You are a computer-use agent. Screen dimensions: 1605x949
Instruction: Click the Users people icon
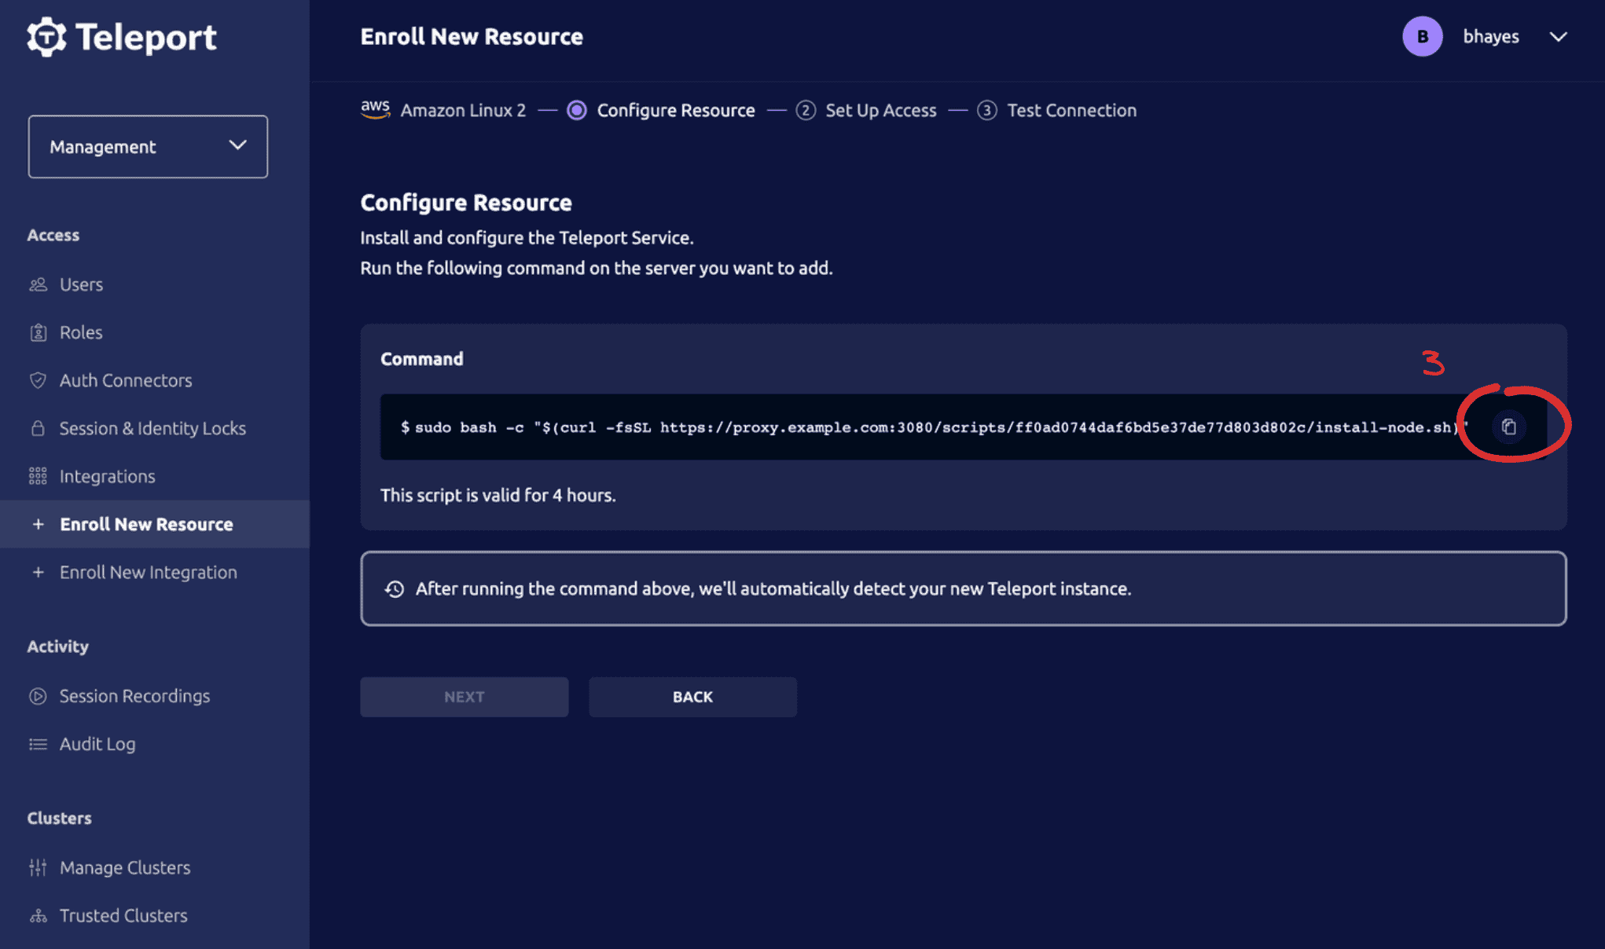pos(38,284)
